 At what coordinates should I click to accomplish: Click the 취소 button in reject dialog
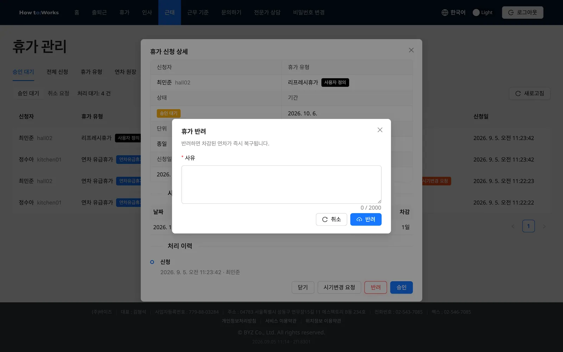(x=331, y=219)
